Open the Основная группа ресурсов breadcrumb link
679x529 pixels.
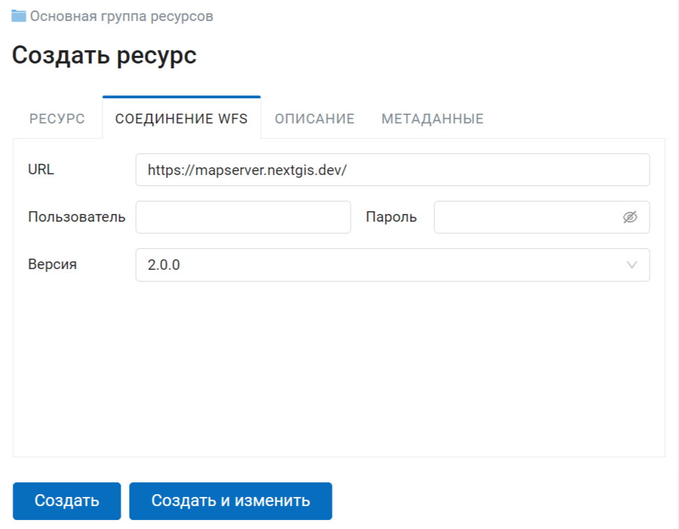[121, 16]
